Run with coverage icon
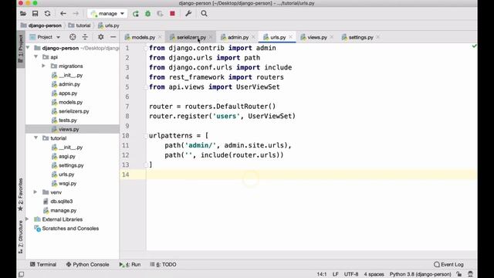 (x=160, y=14)
